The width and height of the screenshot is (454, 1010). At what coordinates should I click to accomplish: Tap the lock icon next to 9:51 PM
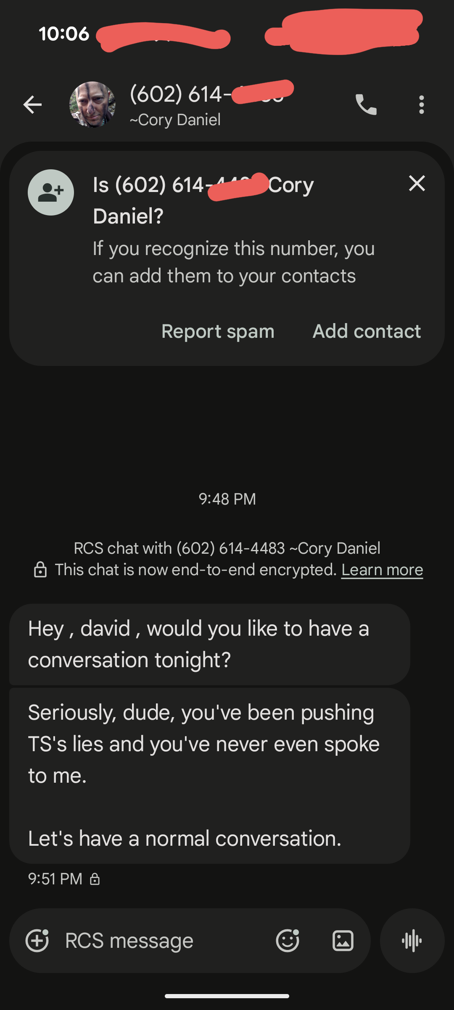(95, 879)
